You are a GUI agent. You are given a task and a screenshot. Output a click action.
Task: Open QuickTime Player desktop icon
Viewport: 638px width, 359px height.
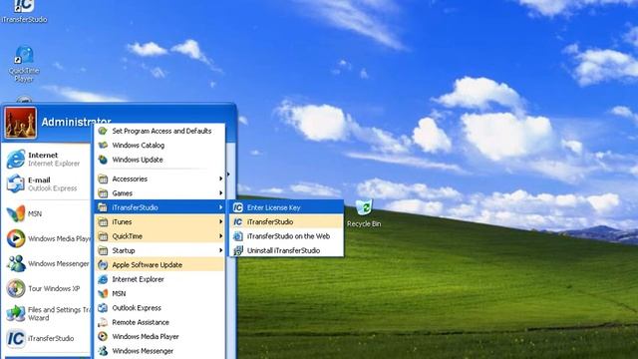(24, 64)
